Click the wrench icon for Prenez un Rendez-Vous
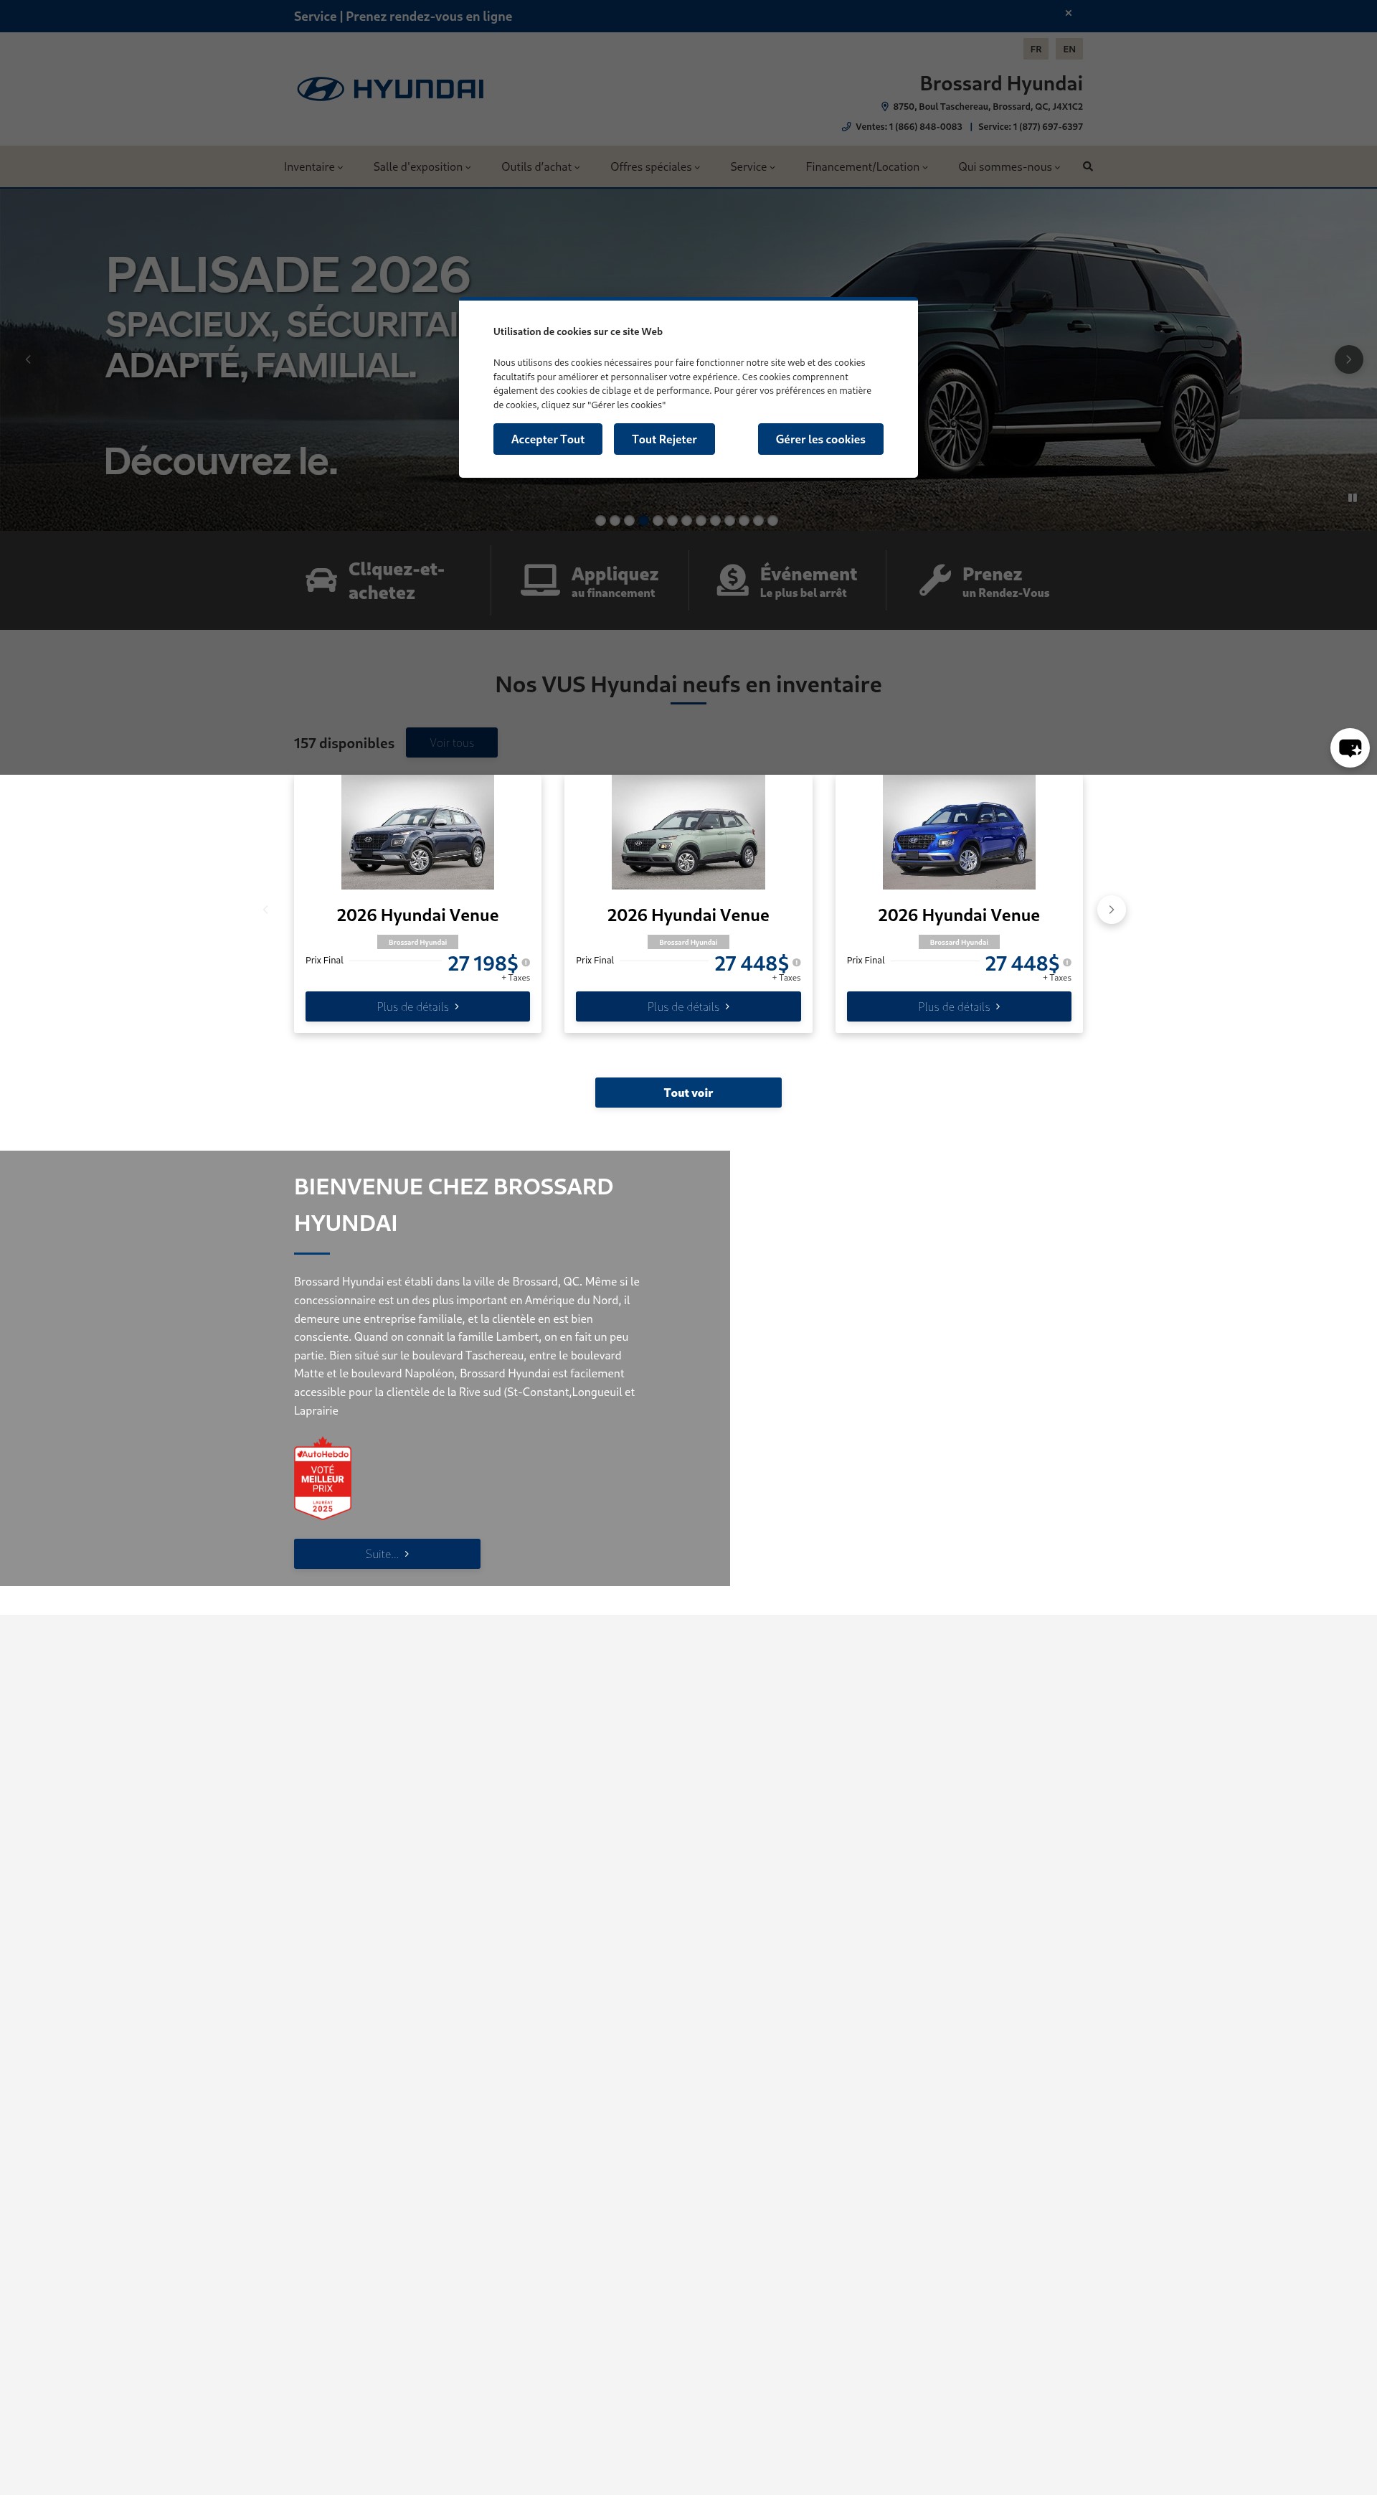1377x2495 pixels. pyautogui.click(x=934, y=580)
